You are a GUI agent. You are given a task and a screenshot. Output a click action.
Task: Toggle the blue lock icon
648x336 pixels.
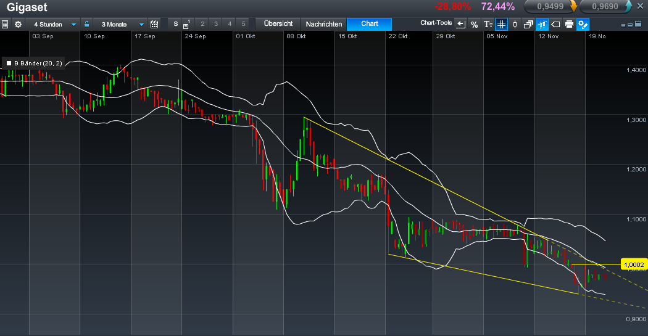pyautogui.click(x=87, y=25)
